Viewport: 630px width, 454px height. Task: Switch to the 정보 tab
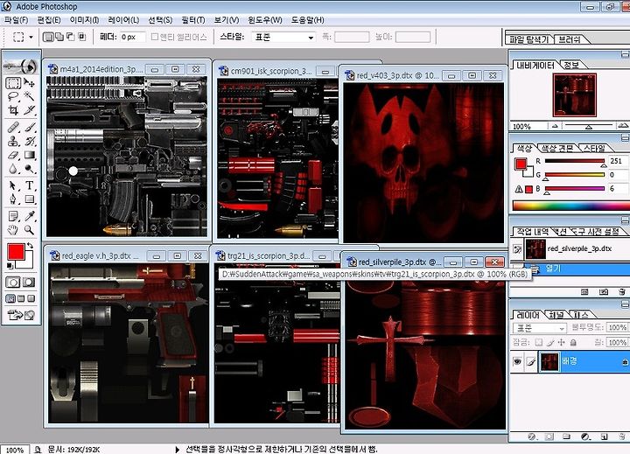pyautogui.click(x=572, y=65)
